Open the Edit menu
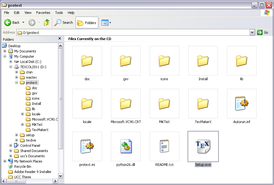 [17, 13]
